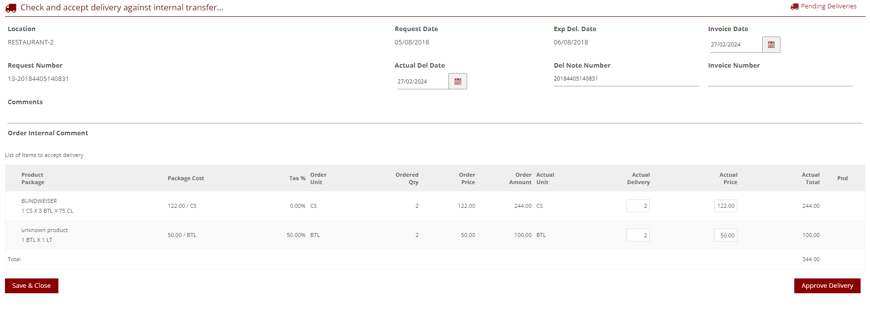Click the truck icon in the page heading
This screenshot has width=870, height=312.
11,8
